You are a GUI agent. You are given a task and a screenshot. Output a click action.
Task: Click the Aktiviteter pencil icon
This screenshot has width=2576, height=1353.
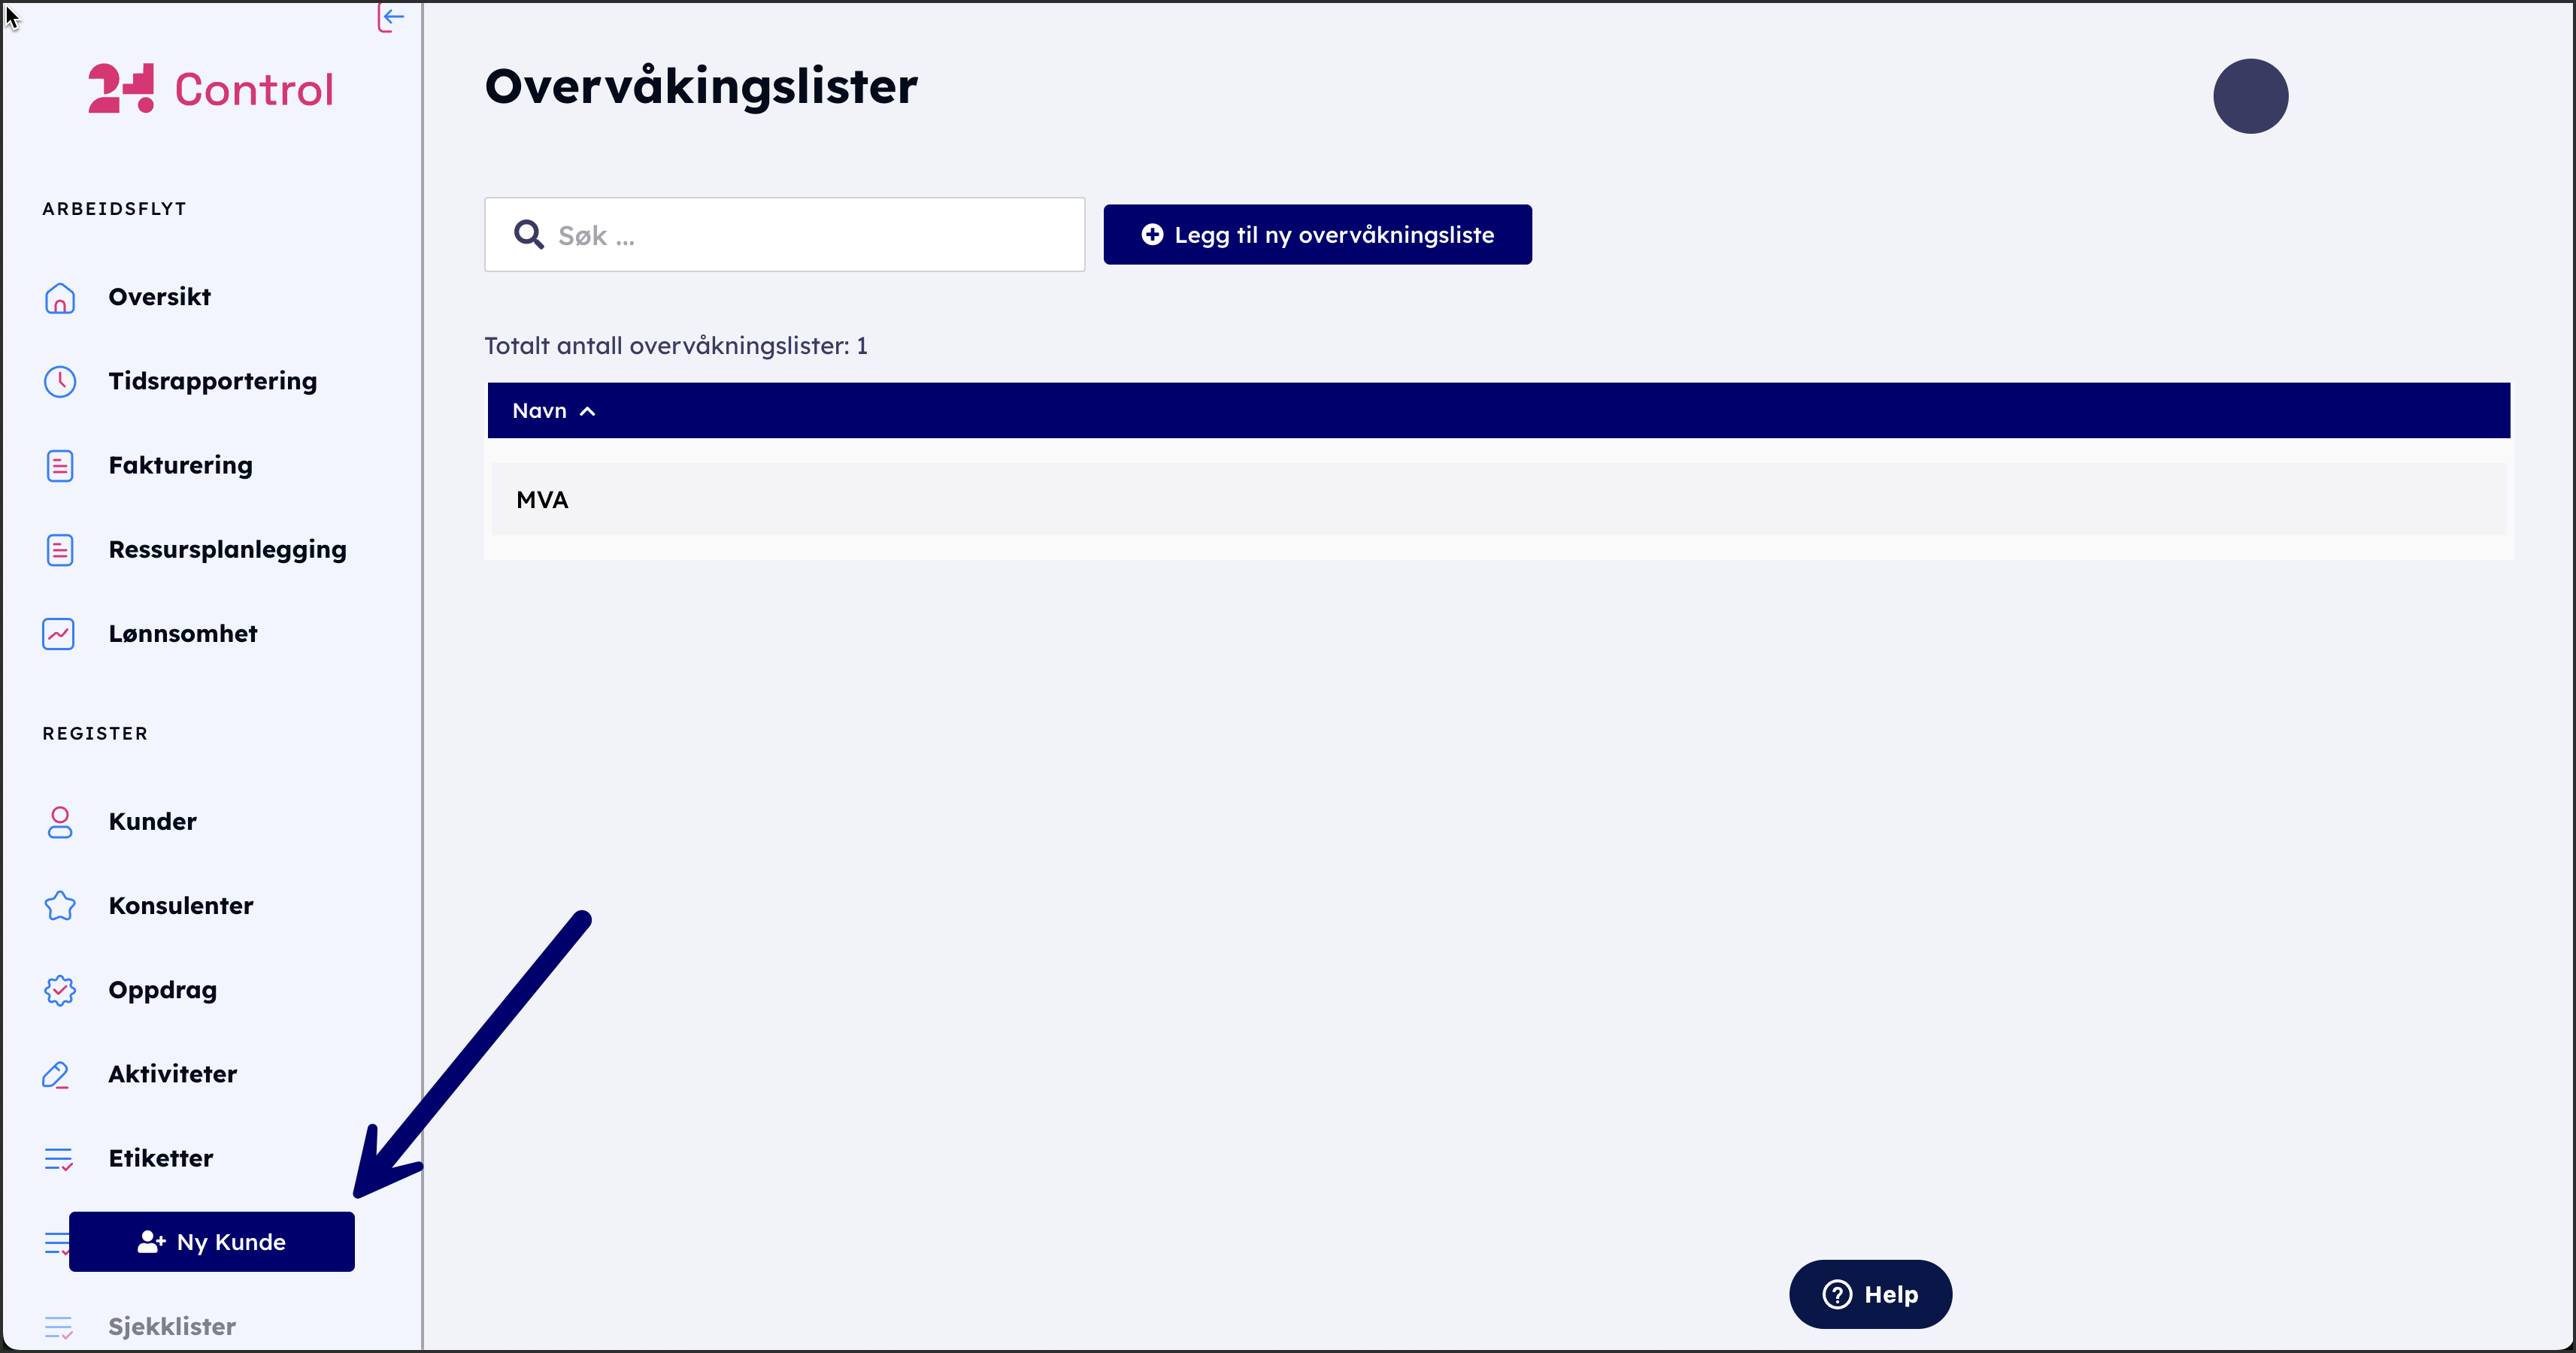[x=56, y=1075]
